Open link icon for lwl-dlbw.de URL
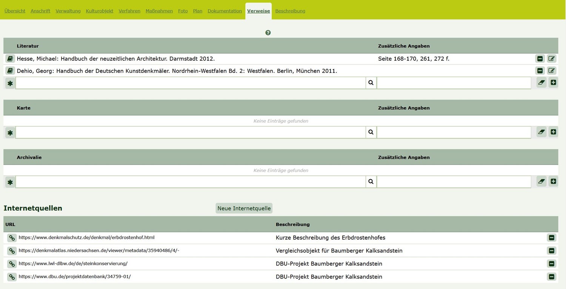 tap(12, 264)
